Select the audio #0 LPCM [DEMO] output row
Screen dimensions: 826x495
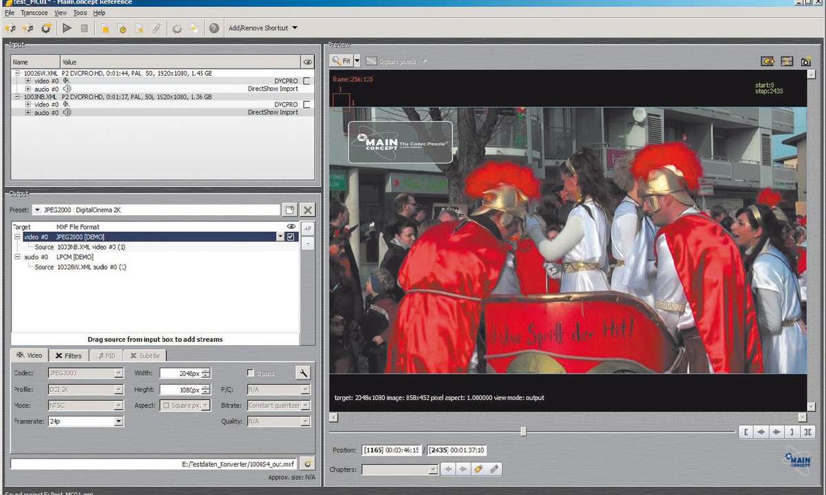coord(155,257)
